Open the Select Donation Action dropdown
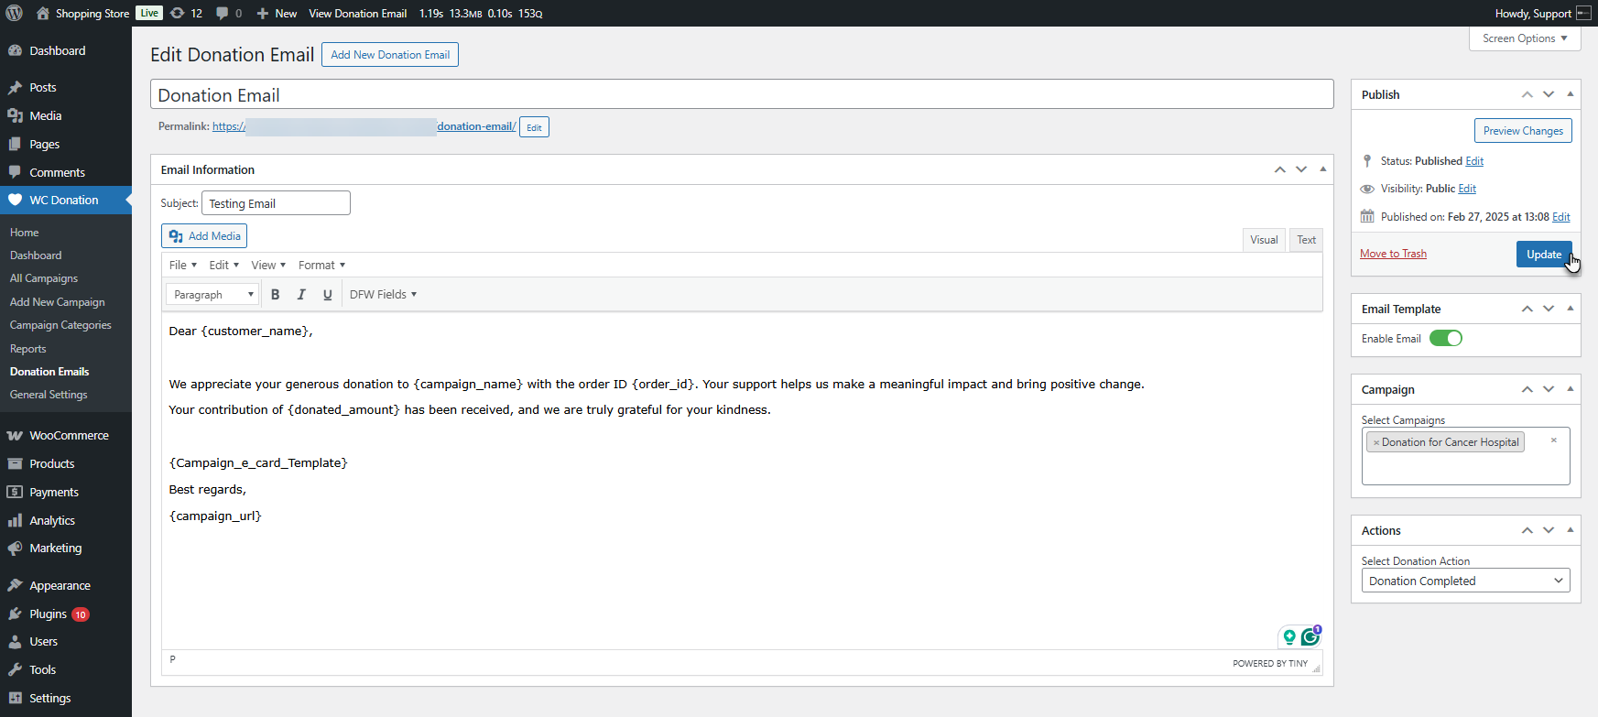1598x717 pixels. [1464, 581]
